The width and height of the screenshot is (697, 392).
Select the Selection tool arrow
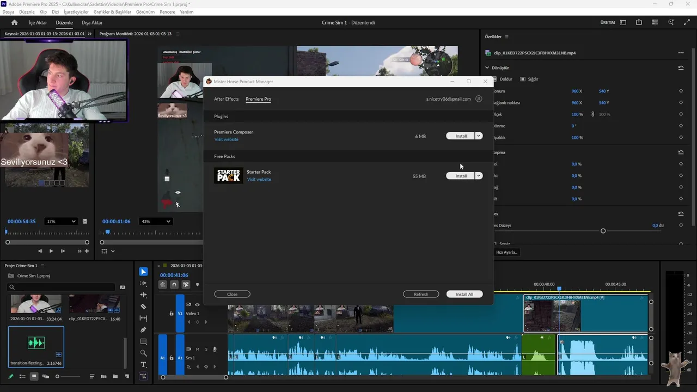click(143, 272)
